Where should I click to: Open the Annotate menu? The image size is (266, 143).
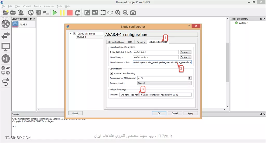[49, 6]
